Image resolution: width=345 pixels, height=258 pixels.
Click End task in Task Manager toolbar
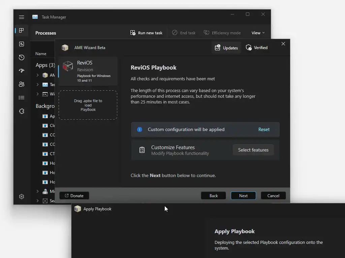tap(184, 33)
